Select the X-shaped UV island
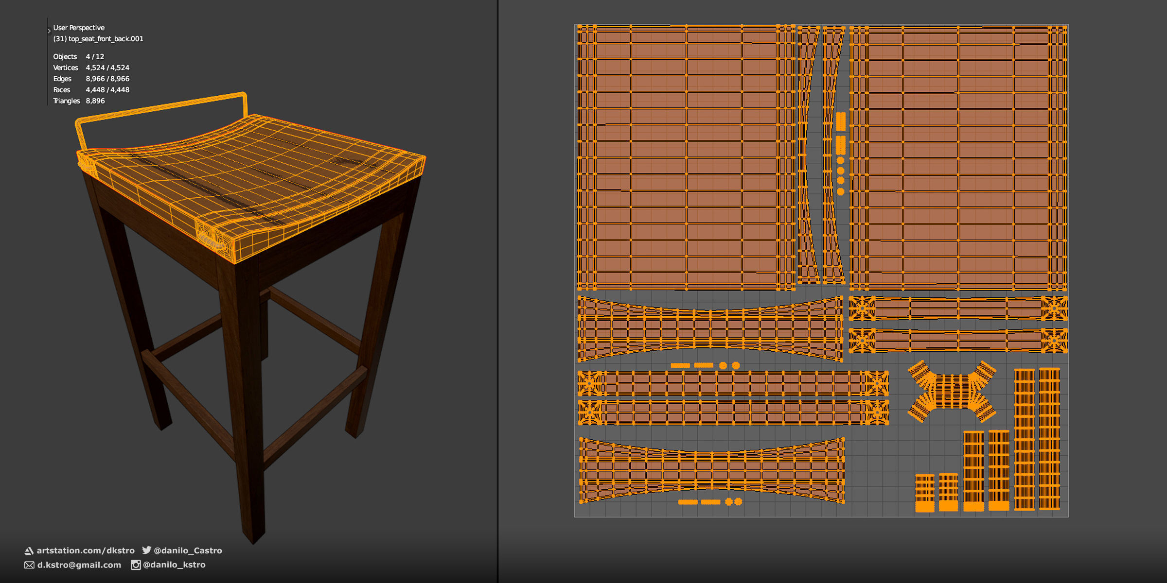This screenshot has width=1167, height=583. click(952, 392)
